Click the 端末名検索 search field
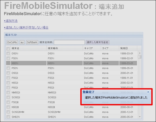This screenshot has height=122, width=156. click(x=69, y=42)
